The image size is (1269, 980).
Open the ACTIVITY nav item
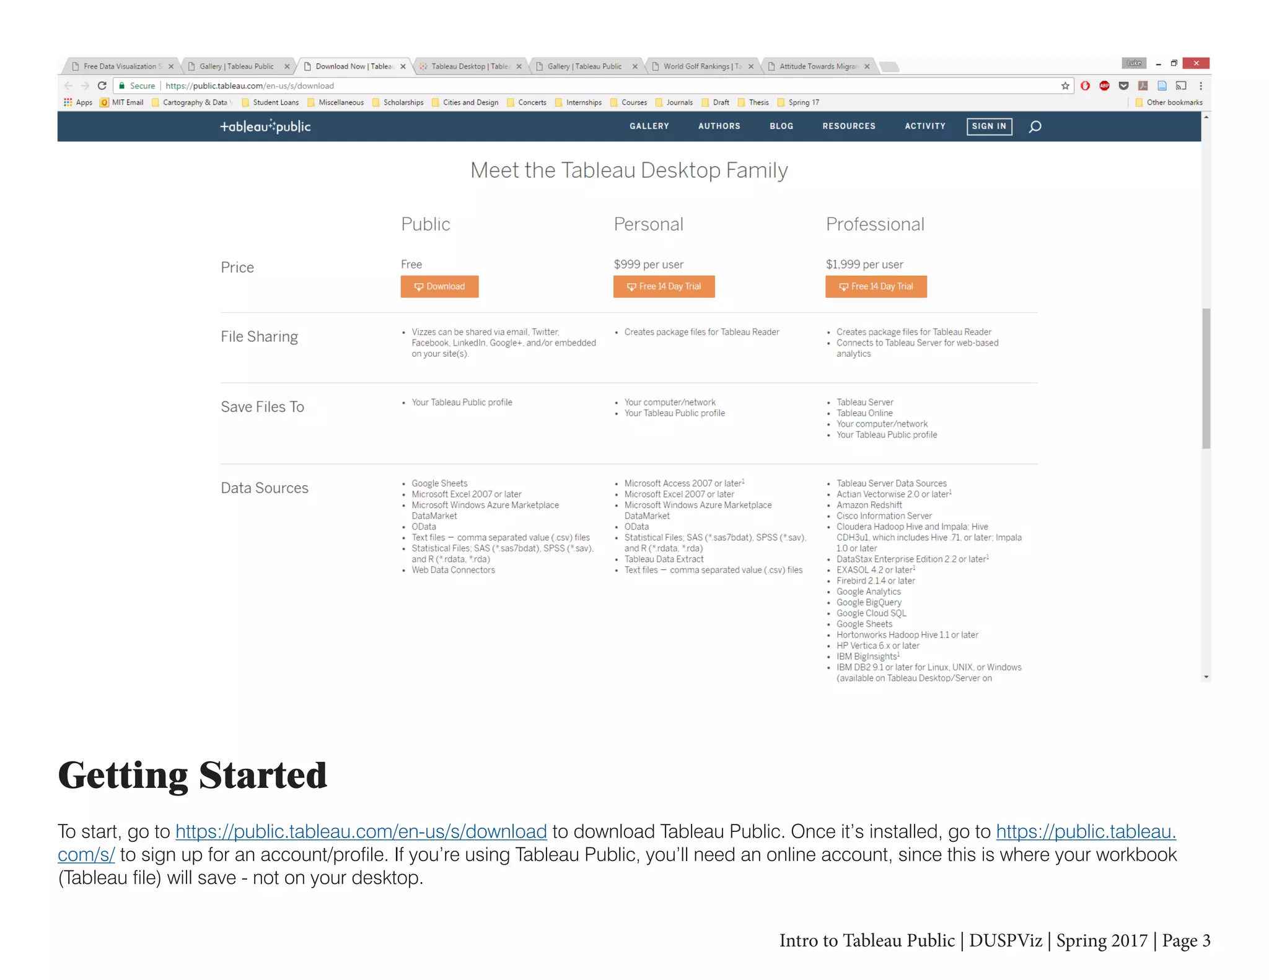(x=925, y=126)
